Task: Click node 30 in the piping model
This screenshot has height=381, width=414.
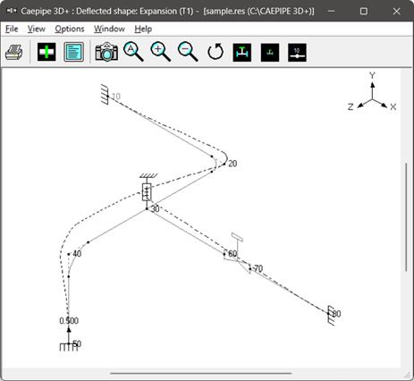Action: point(147,209)
